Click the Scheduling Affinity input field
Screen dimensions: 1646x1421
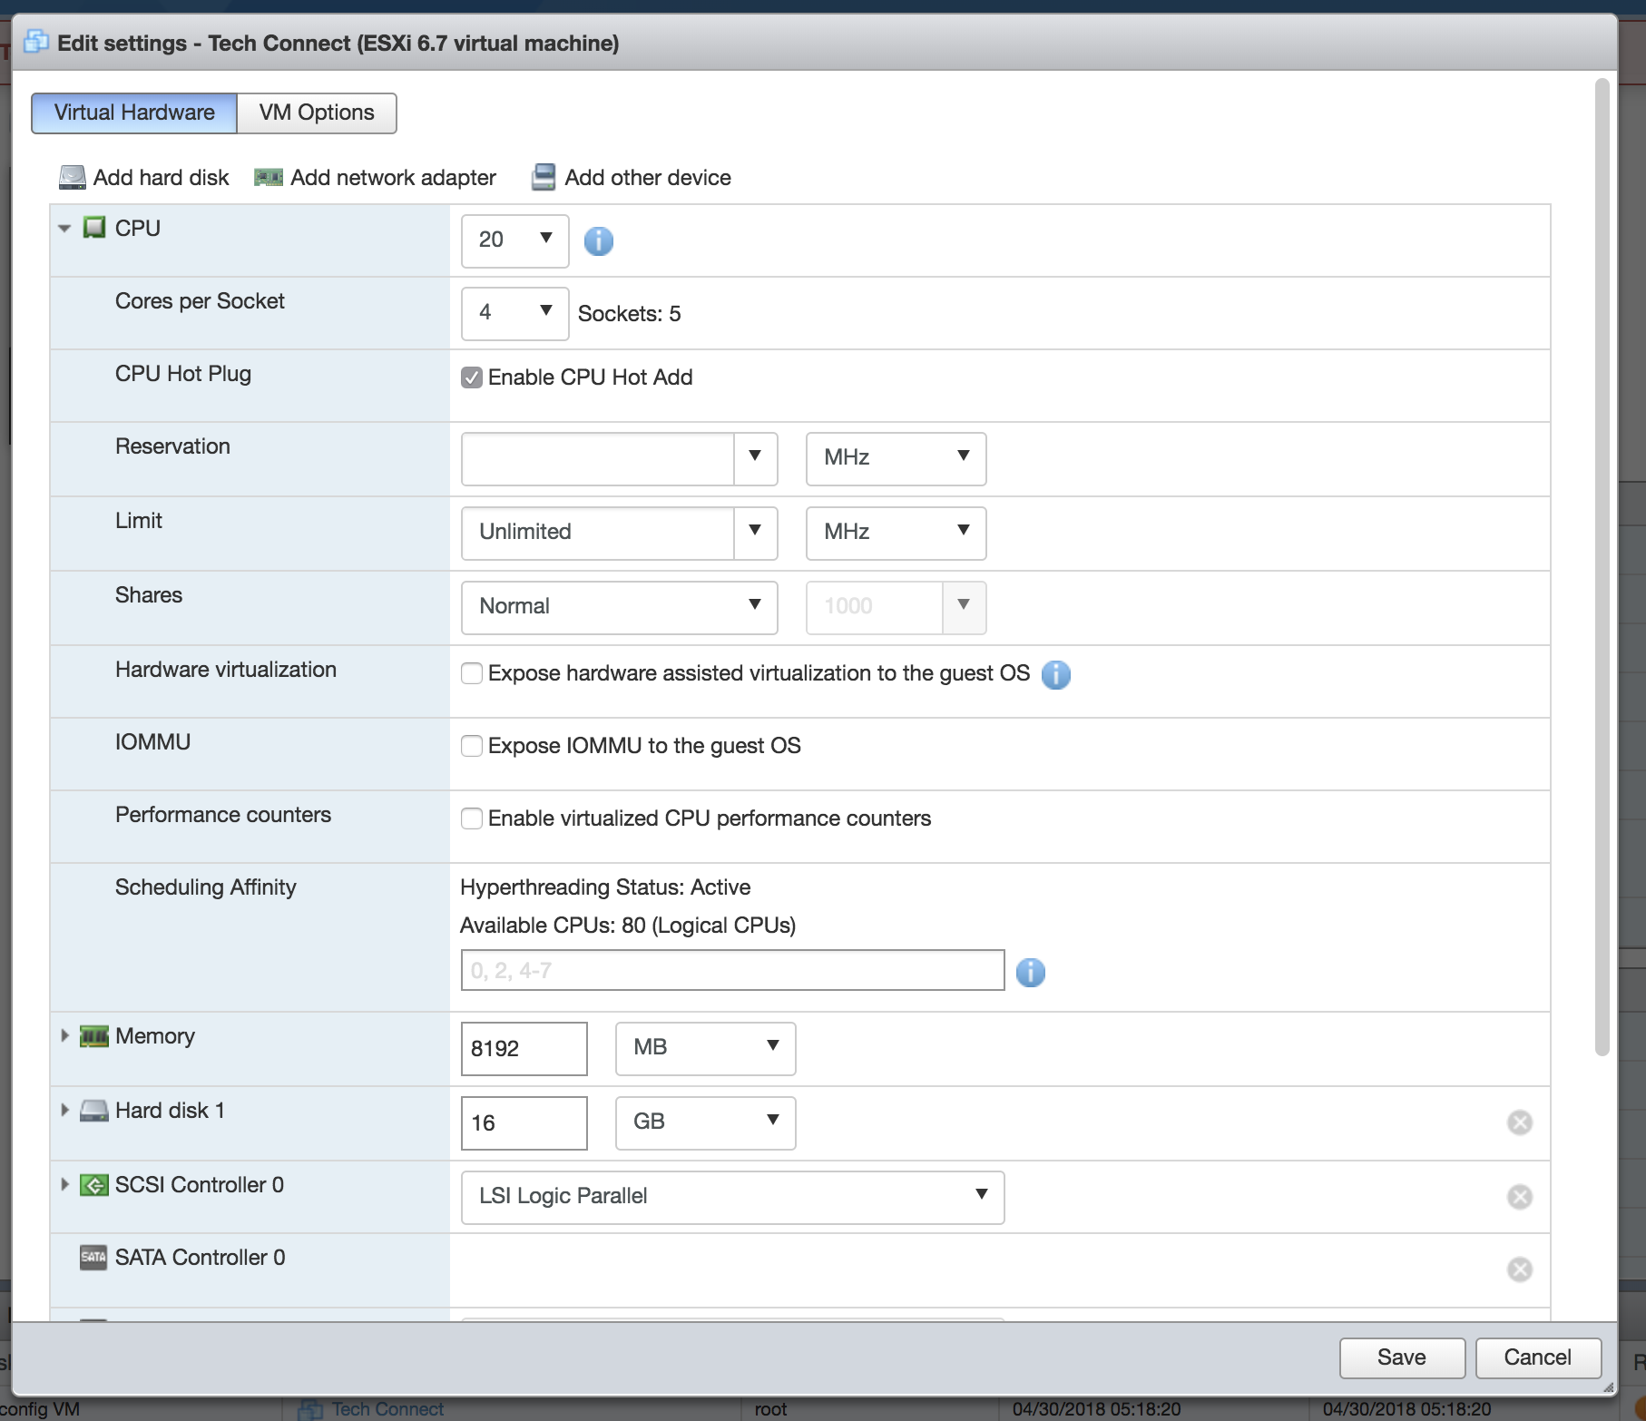click(732, 970)
